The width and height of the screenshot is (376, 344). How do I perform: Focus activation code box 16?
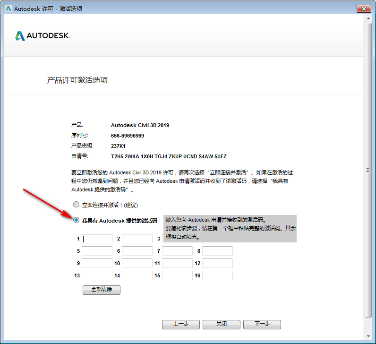(217, 275)
